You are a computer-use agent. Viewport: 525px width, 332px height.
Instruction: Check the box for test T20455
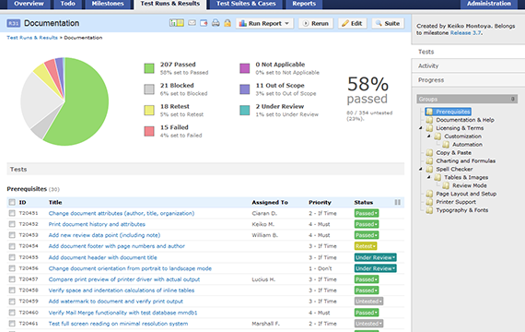[12, 257]
